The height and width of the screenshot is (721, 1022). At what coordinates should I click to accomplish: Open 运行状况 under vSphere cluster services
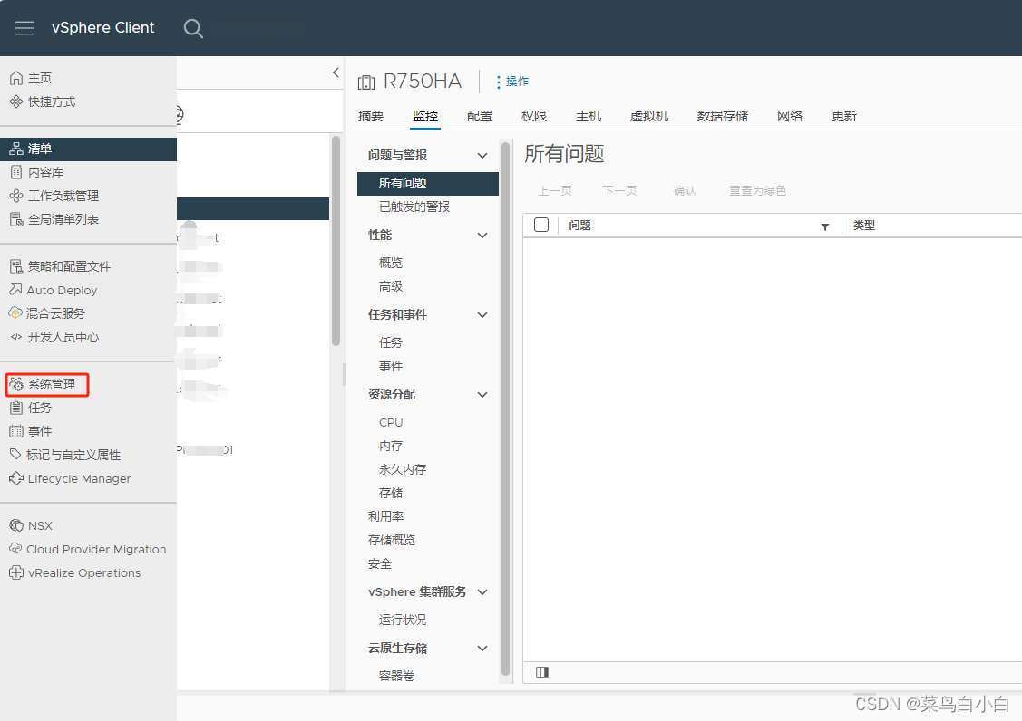[x=403, y=620]
